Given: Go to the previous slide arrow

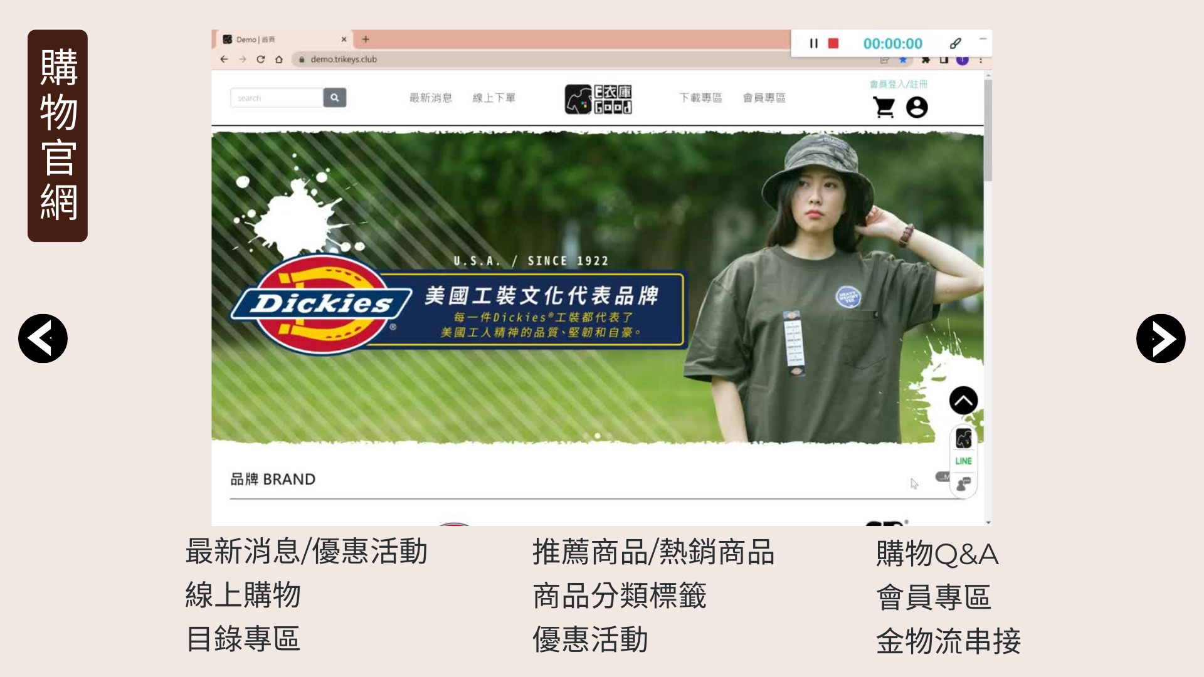Looking at the screenshot, I should coord(43,338).
